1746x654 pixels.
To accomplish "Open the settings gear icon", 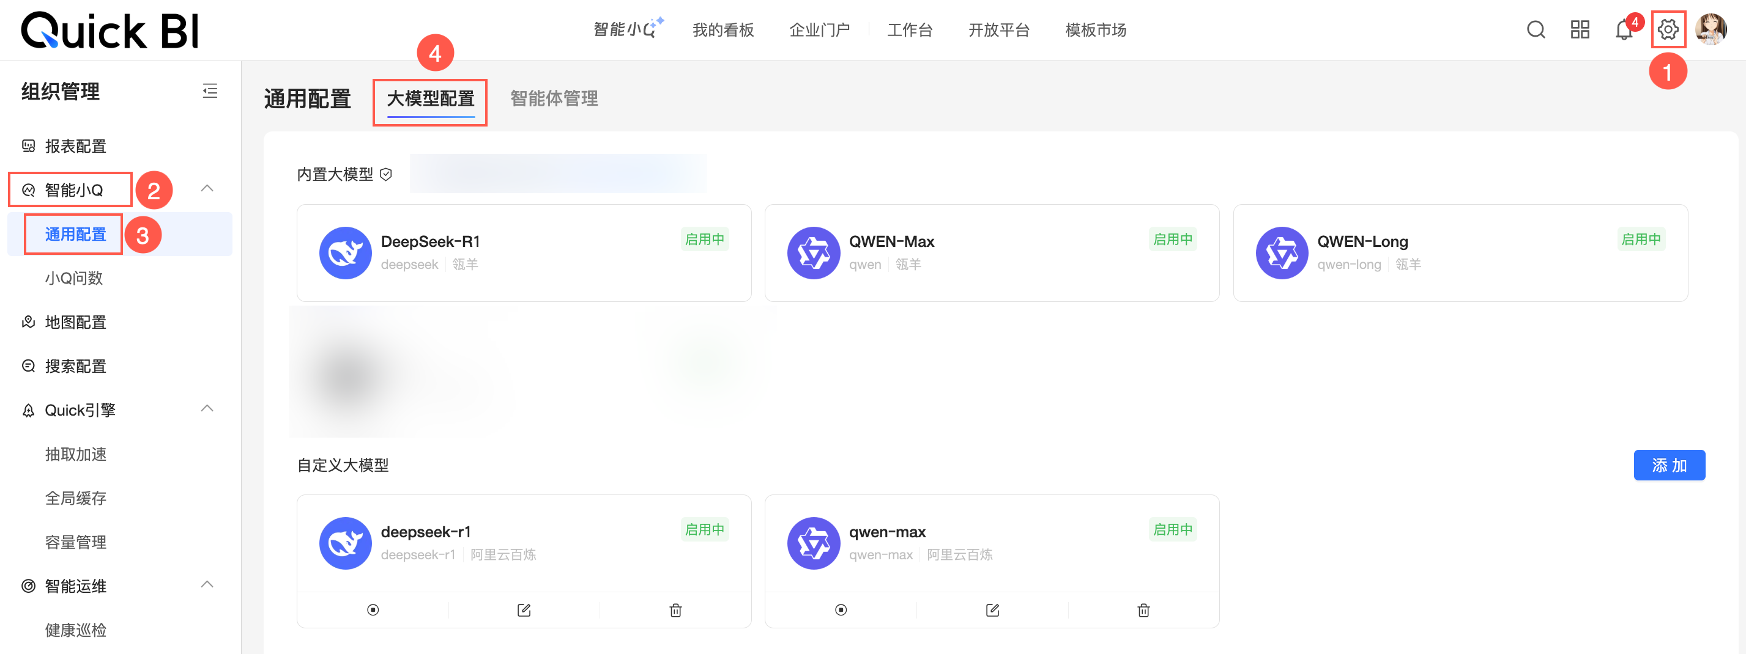I will pos(1668,30).
